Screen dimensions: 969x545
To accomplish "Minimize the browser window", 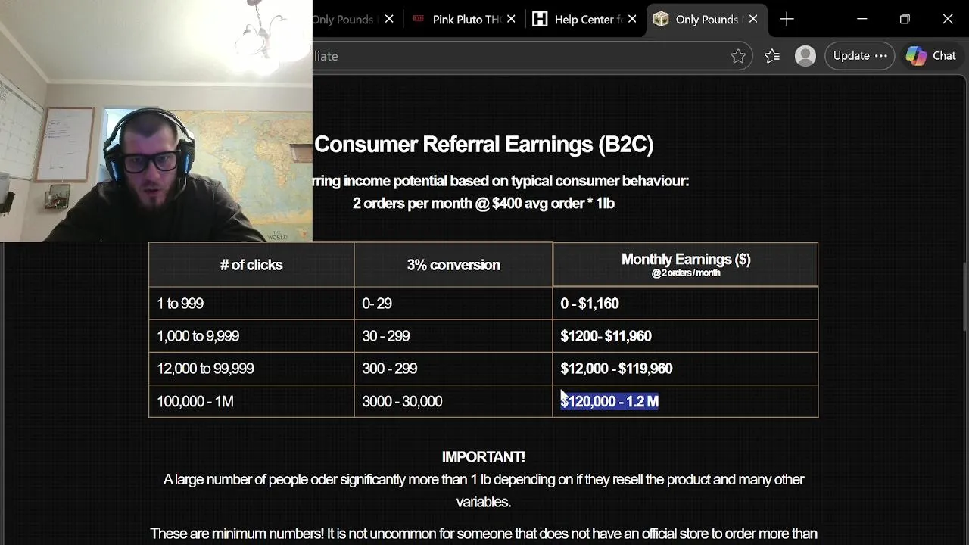I will [862, 20].
